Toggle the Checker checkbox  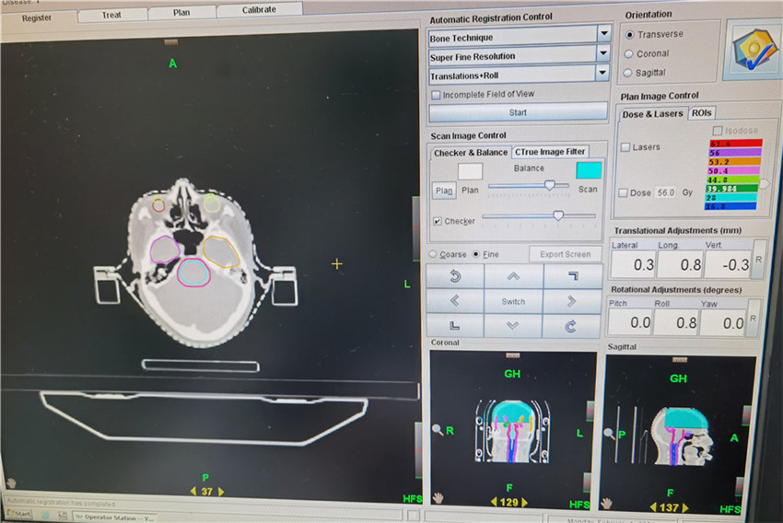pos(438,221)
